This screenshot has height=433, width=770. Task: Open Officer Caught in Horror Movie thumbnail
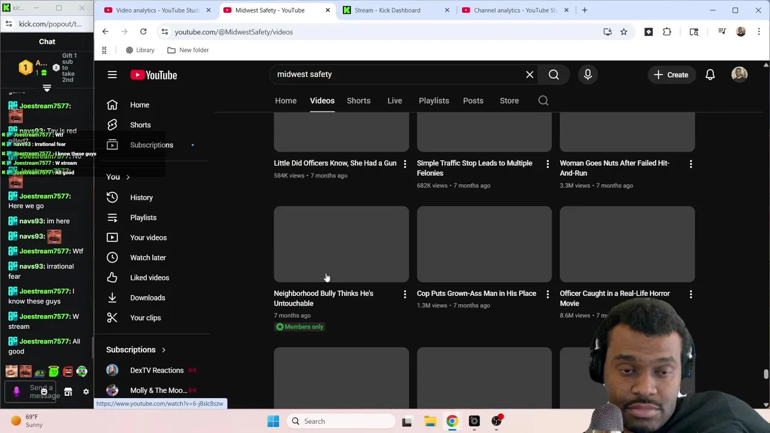(x=627, y=244)
